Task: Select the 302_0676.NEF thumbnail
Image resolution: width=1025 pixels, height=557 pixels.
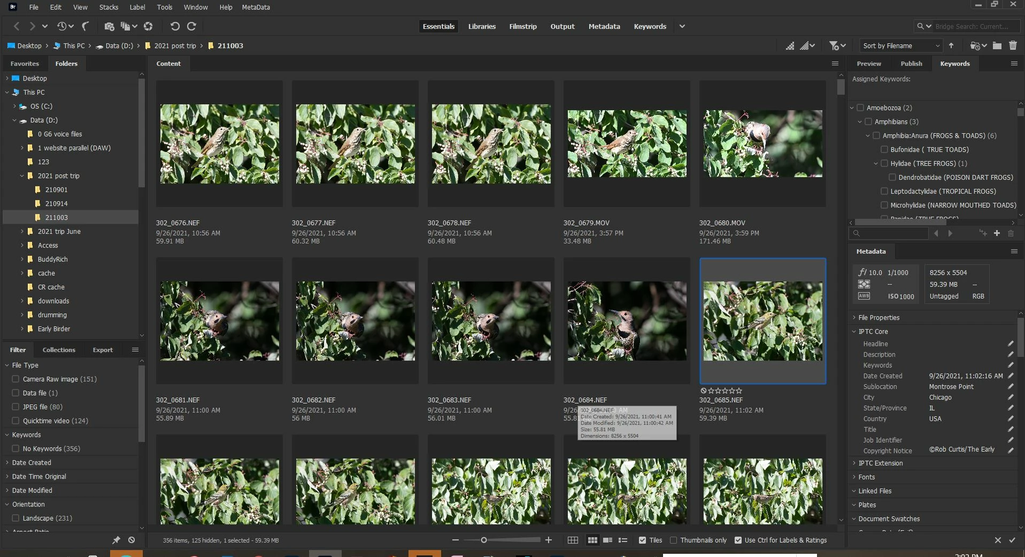Action: (219, 144)
